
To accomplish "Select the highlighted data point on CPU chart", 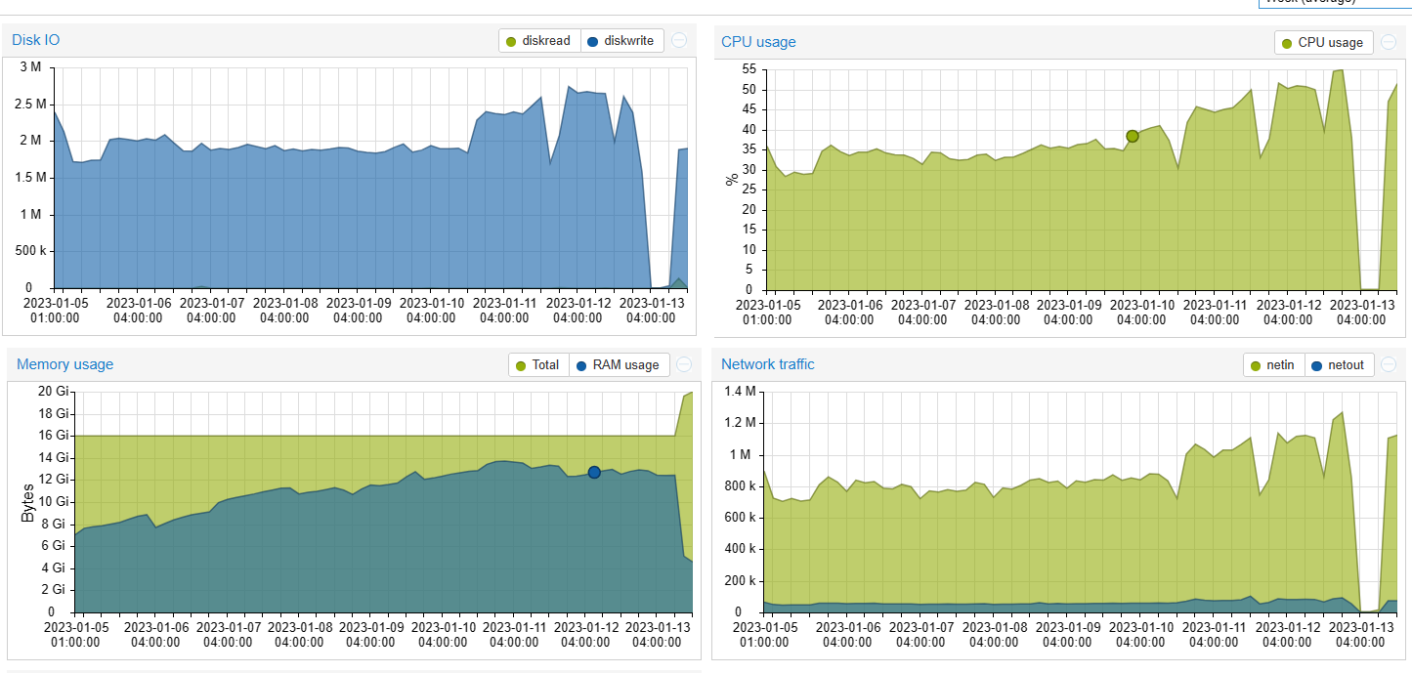I will click(1132, 137).
